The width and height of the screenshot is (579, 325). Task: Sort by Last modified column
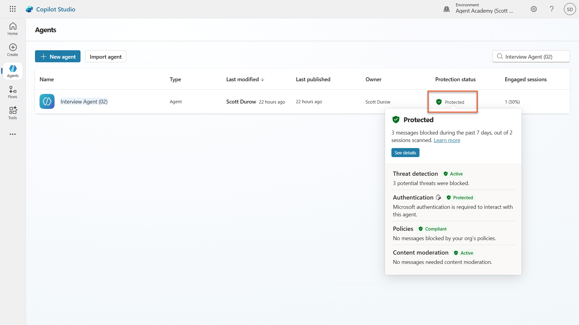[245, 79]
